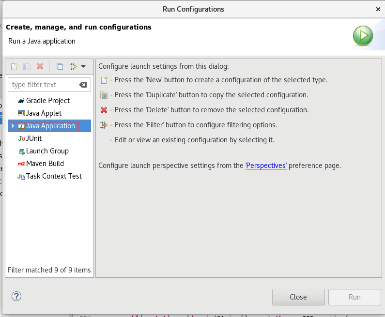This screenshot has width=385, height=317.
Task: Select the Java Application entry
Action: point(50,126)
